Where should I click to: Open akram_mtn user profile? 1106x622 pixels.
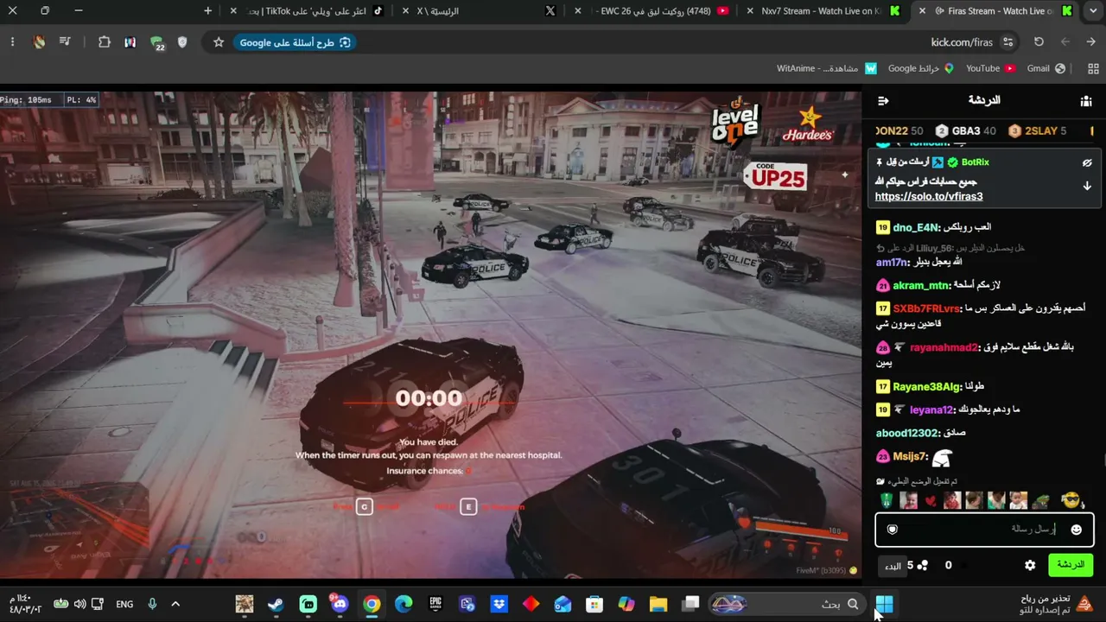click(x=921, y=285)
